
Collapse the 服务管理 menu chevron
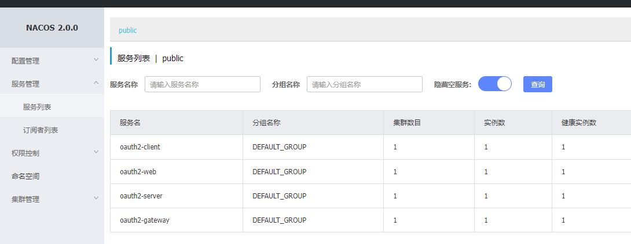point(96,82)
